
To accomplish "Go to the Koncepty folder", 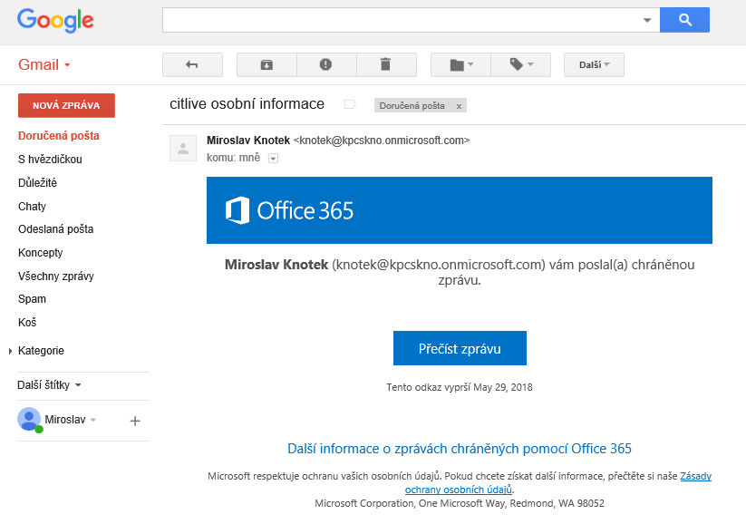I will (41, 253).
